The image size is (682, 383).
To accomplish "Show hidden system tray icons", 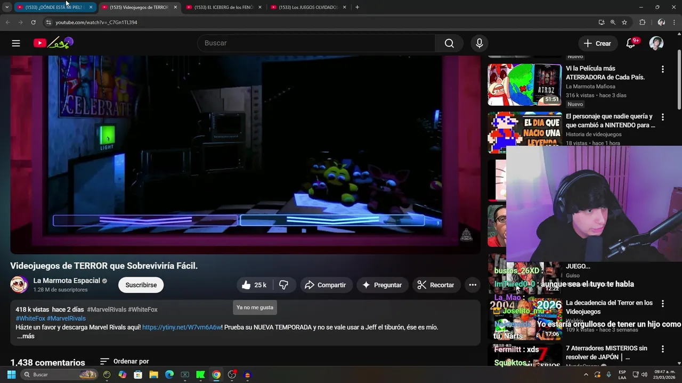I will pyautogui.click(x=586, y=374).
